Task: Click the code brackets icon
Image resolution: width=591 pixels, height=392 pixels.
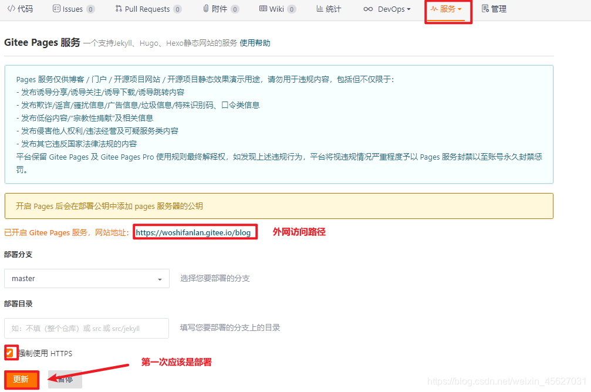Action: click(x=11, y=8)
